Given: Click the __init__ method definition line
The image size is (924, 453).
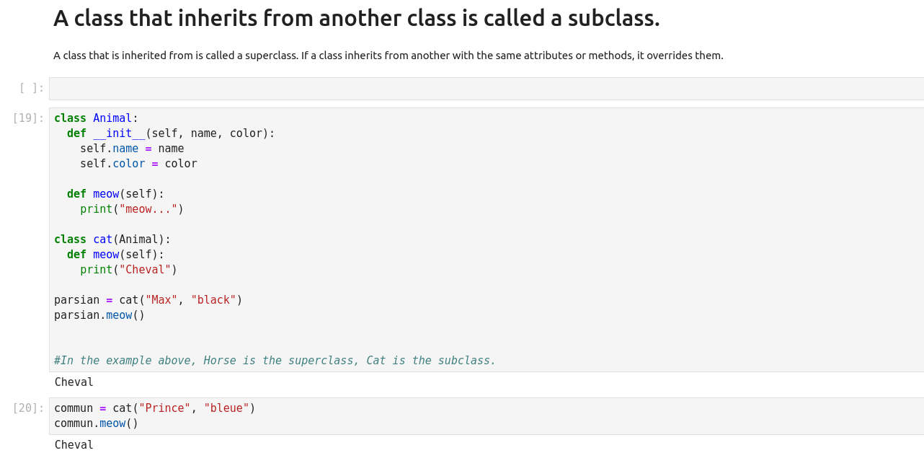Looking at the screenshot, I should point(171,133).
